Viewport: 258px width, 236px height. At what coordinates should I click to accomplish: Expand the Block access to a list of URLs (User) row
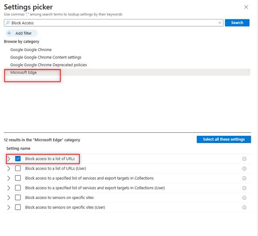[9, 169]
